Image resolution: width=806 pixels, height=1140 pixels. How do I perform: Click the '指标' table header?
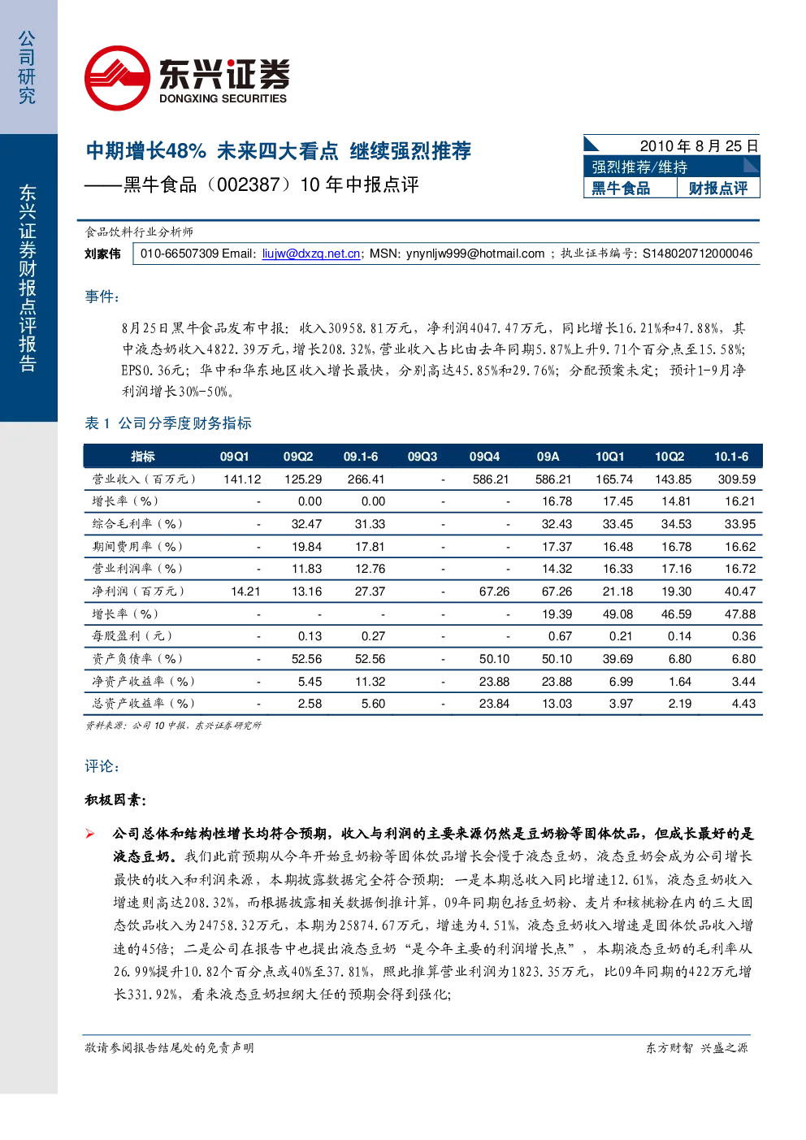tap(143, 457)
